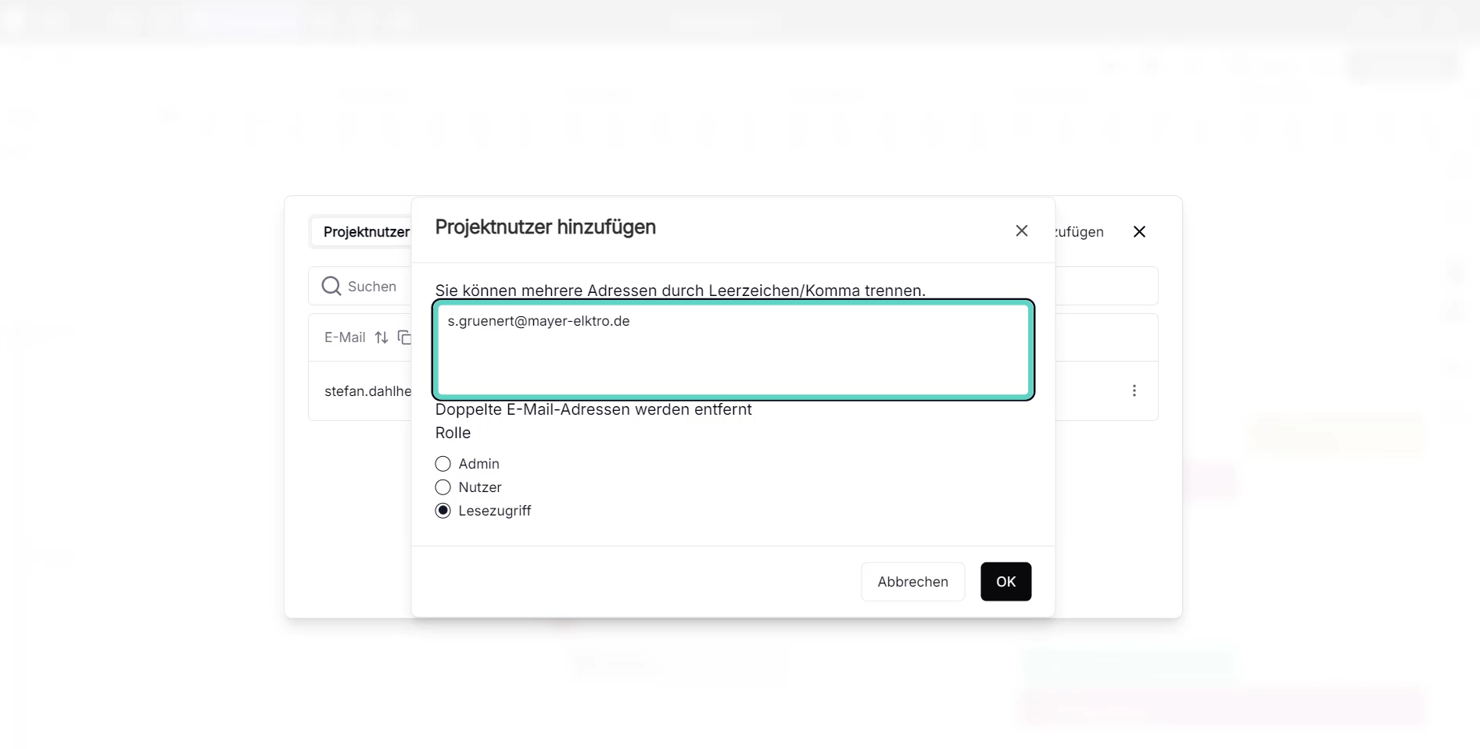Viewport: 1480px width, 749px height.
Task: Confirm with the black OK button
Action: coord(1005,582)
